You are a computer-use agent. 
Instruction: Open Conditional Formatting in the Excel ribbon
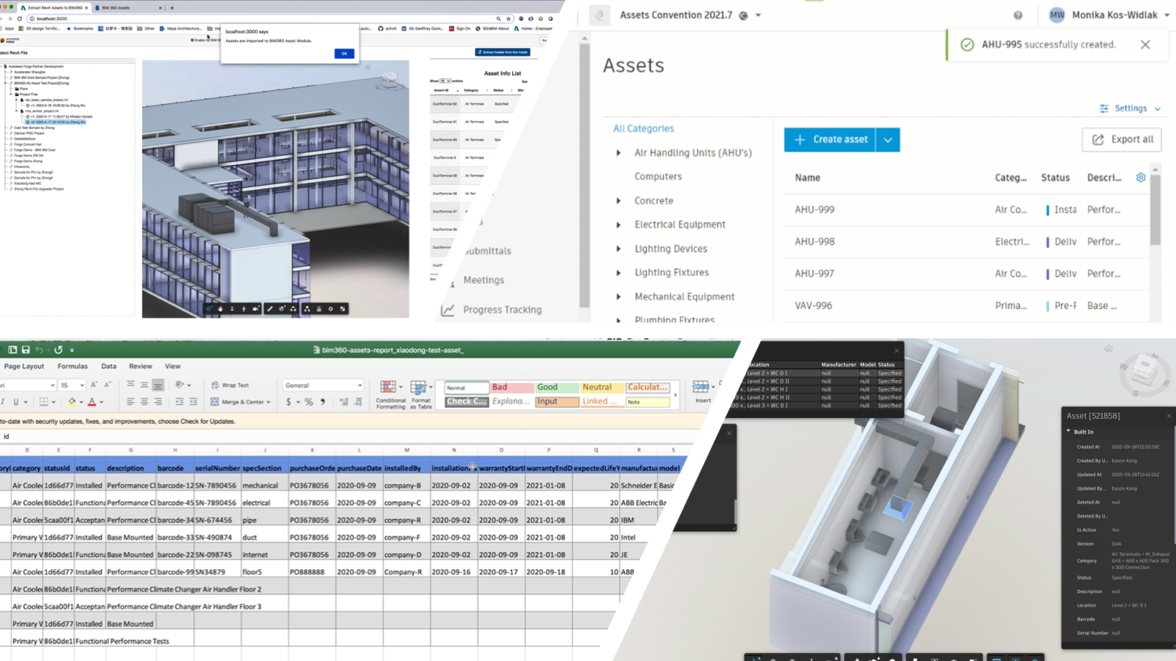coord(388,391)
